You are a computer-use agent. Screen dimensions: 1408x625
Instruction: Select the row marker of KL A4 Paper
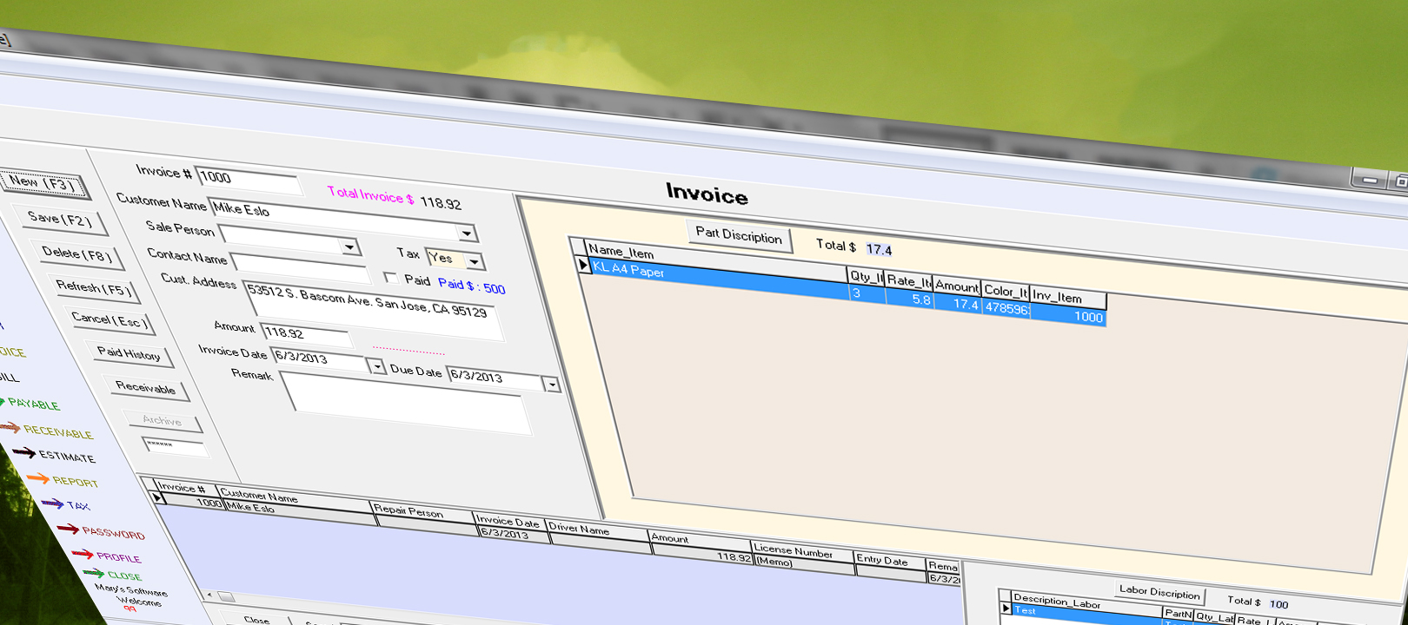[584, 265]
